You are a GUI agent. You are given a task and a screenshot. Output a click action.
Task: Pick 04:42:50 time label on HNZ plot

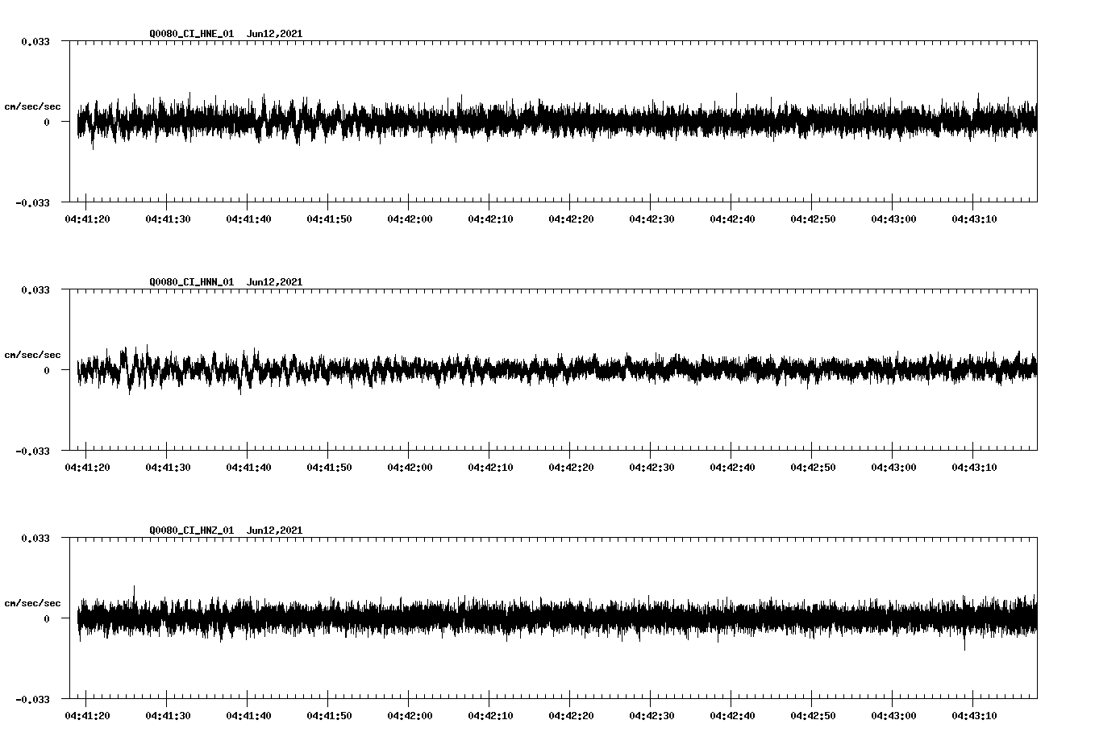(813, 716)
